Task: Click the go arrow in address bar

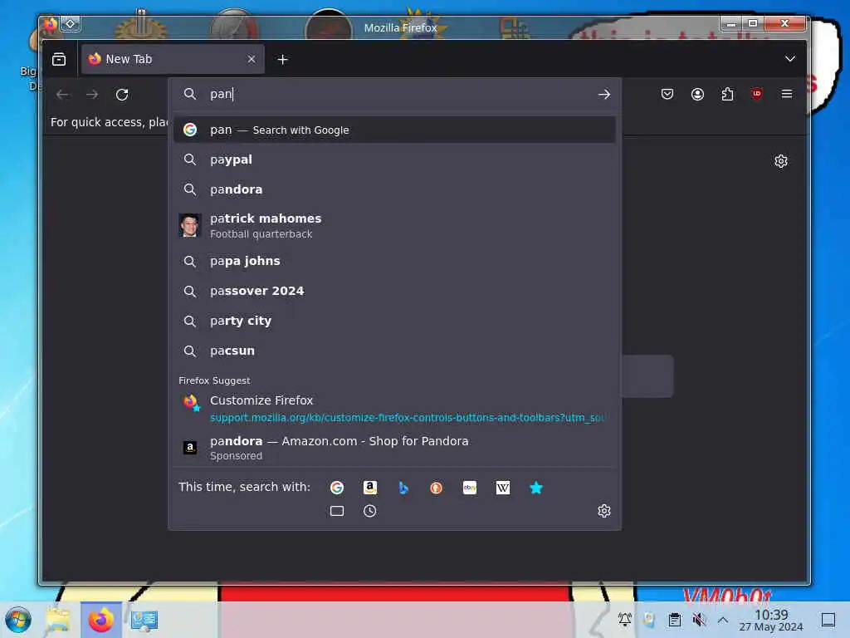Action: click(x=604, y=95)
